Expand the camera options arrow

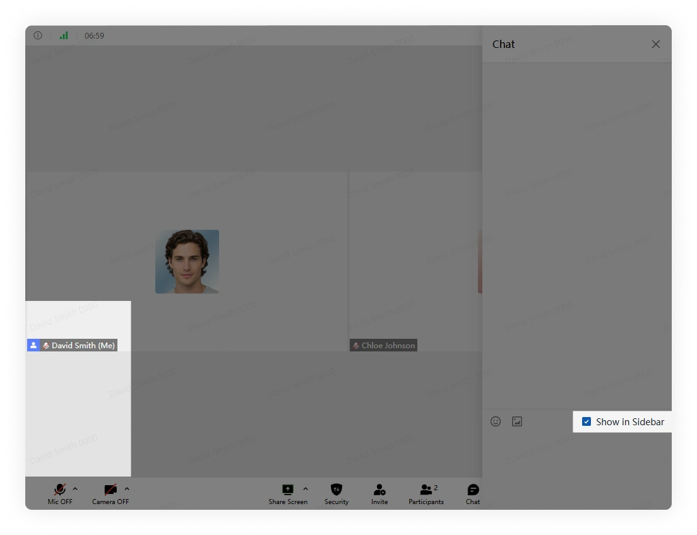pos(127,489)
